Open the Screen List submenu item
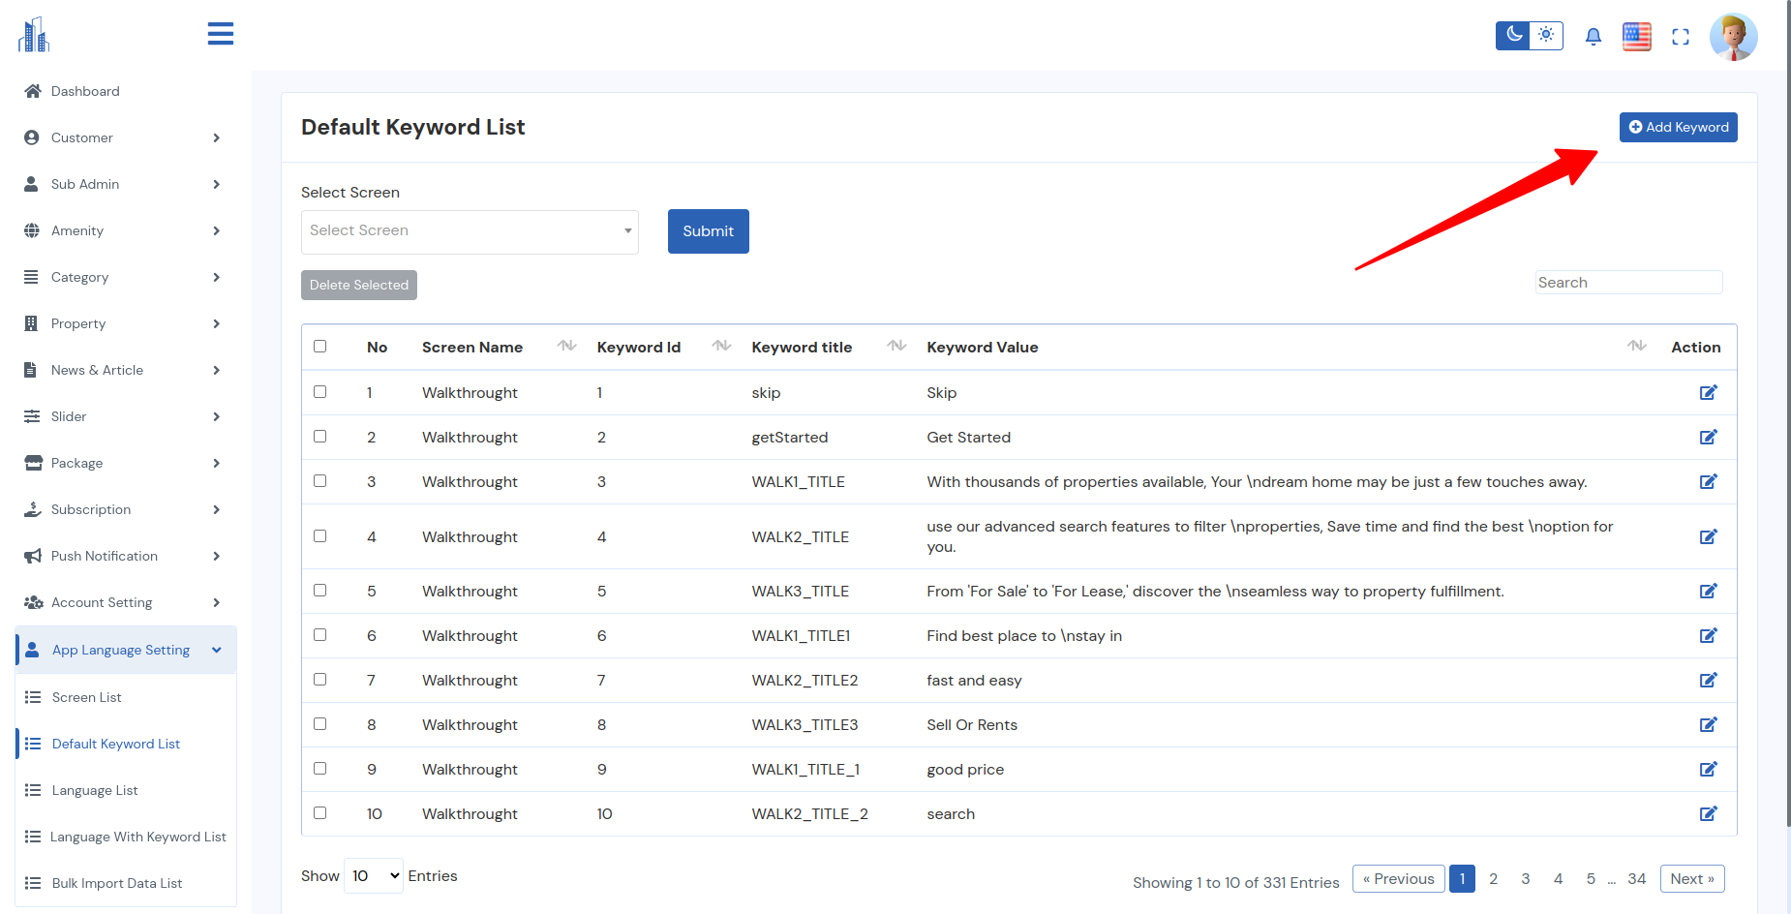Screen dimensions: 1791x914 [x=126, y=697]
